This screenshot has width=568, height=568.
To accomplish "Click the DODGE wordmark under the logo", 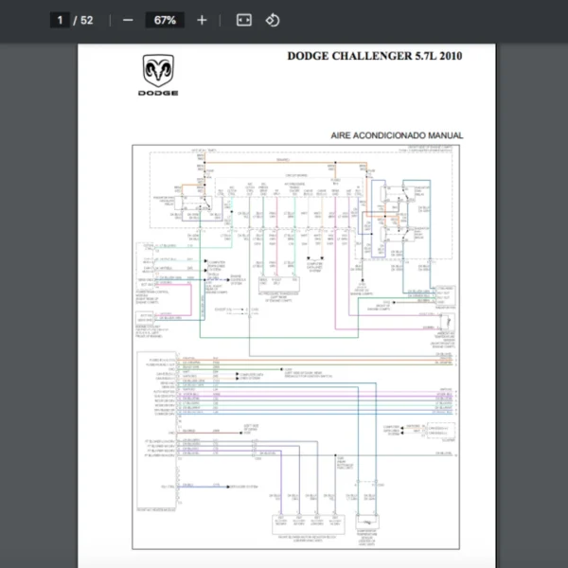I will [x=157, y=93].
